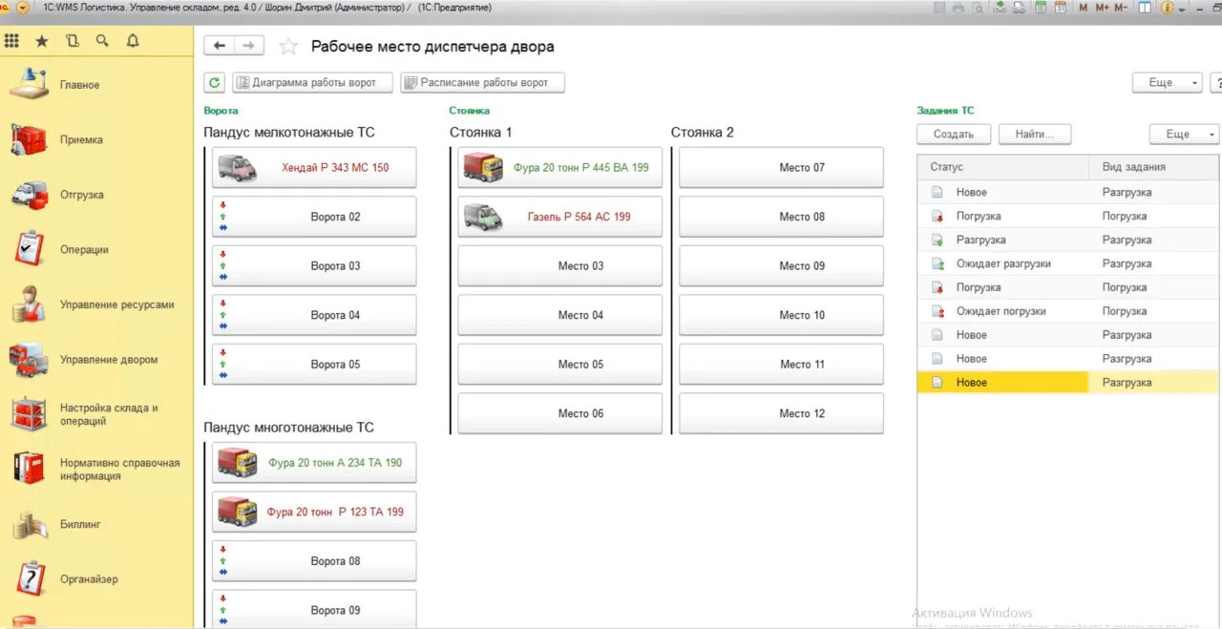Add current page to favorites star
Viewport: 1222px width, 629px height.
[x=288, y=47]
